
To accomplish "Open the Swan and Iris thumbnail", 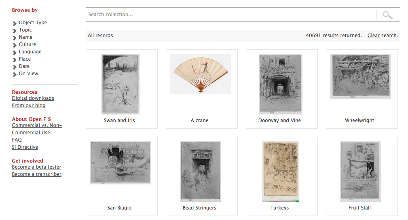I will point(120,84).
